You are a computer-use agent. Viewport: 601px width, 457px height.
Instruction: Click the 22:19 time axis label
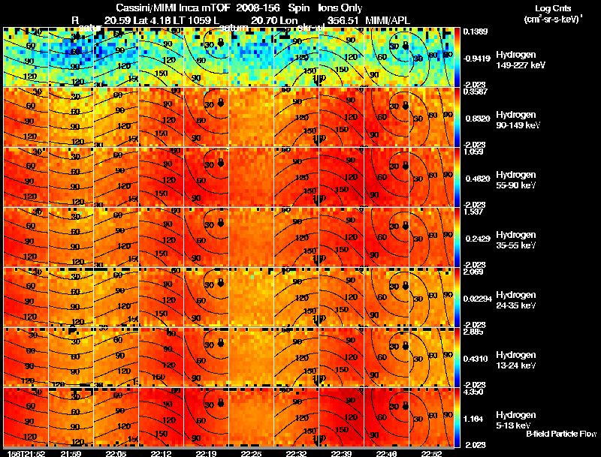click(206, 453)
